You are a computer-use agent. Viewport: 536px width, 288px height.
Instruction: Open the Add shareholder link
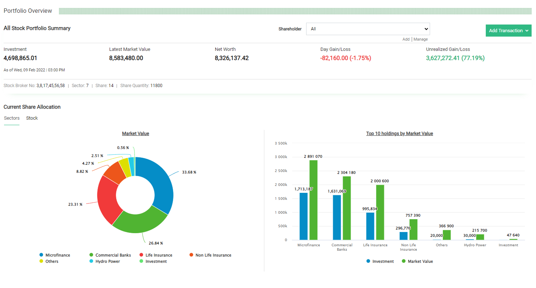(x=406, y=39)
